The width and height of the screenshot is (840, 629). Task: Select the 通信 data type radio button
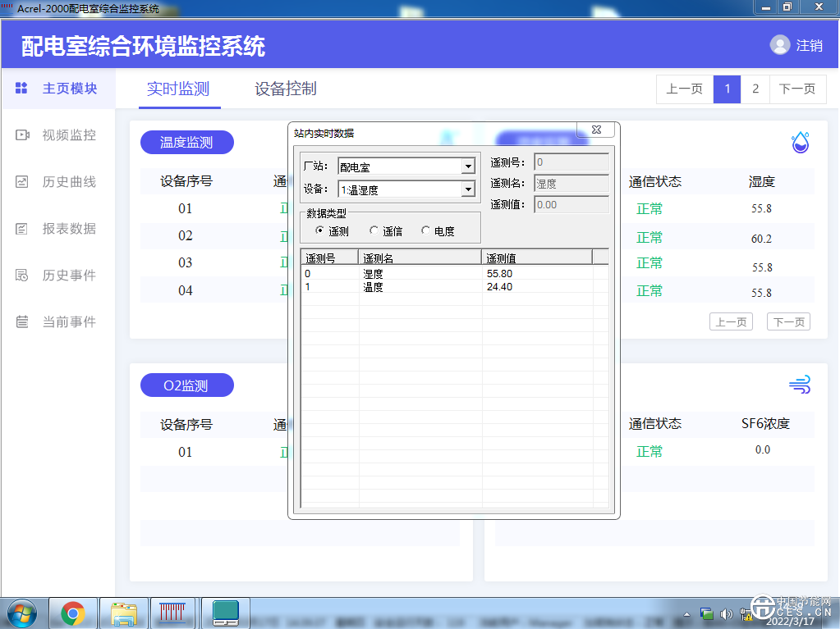[374, 231]
